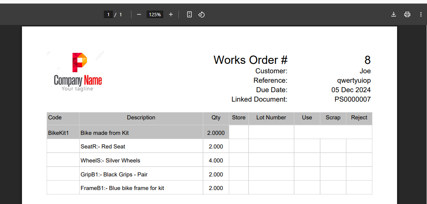
Task: Rotate the document counterclockwise
Action: pos(202,14)
